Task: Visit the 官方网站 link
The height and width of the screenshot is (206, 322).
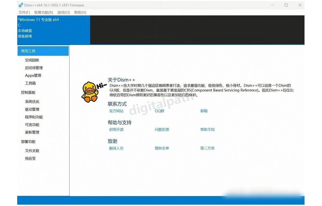Action: click(116, 111)
